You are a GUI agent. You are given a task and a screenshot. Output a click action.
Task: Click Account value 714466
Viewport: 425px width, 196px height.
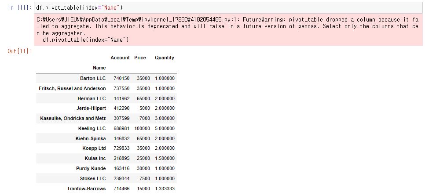point(121,189)
